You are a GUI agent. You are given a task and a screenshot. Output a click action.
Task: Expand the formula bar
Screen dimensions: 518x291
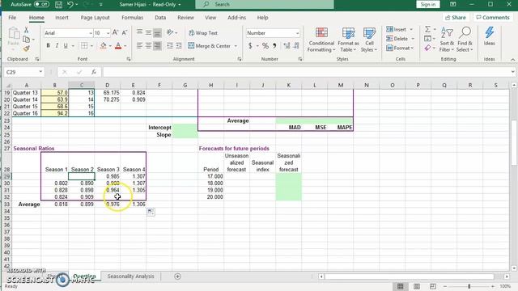coord(512,72)
